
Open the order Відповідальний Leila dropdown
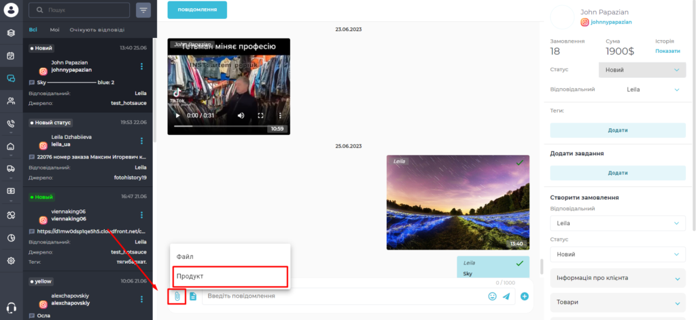point(618,223)
